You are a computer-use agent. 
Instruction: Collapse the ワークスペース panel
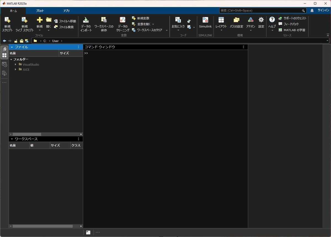coord(12,139)
